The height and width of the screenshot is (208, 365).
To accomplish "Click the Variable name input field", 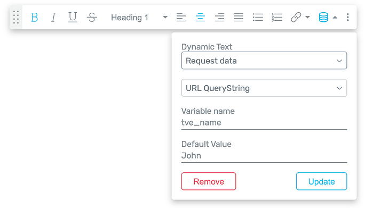I will (264, 122).
